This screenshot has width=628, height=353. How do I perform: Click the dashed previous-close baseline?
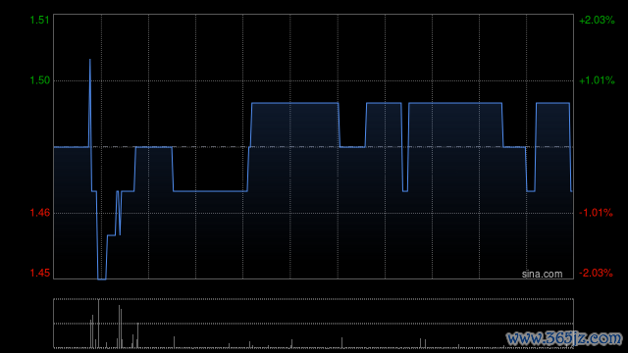[x=313, y=147]
